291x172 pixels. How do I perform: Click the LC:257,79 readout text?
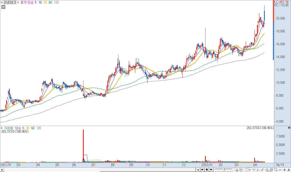pos(281,2)
